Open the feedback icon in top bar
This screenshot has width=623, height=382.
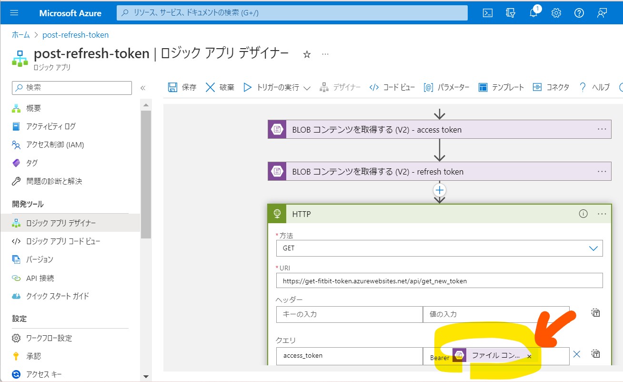[602, 13]
